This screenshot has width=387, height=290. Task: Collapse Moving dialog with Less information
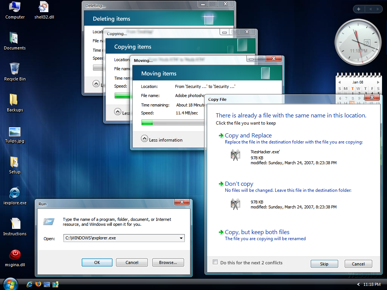(x=144, y=139)
